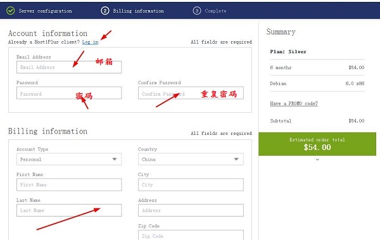380x240 pixels.
Task: Focus the Email Address input field
Action: coord(69,67)
